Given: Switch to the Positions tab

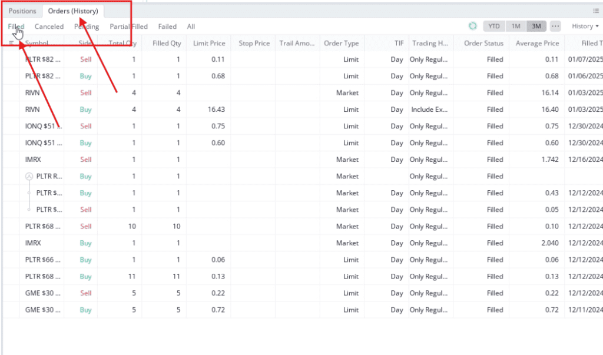Looking at the screenshot, I should [22, 11].
